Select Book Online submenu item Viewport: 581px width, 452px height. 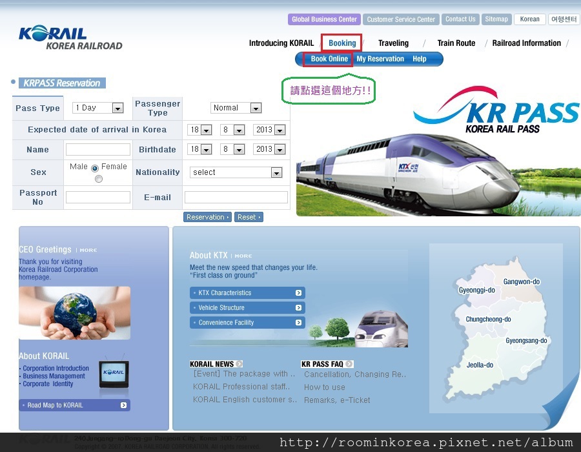(329, 59)
